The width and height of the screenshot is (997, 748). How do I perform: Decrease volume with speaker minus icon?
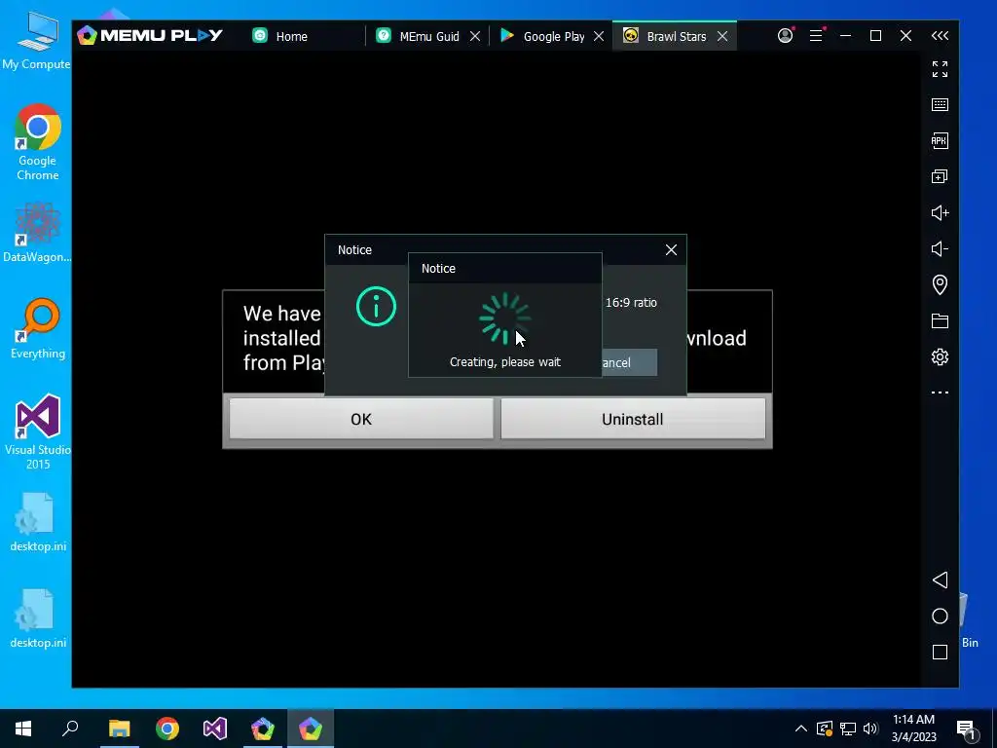point(940,248)
